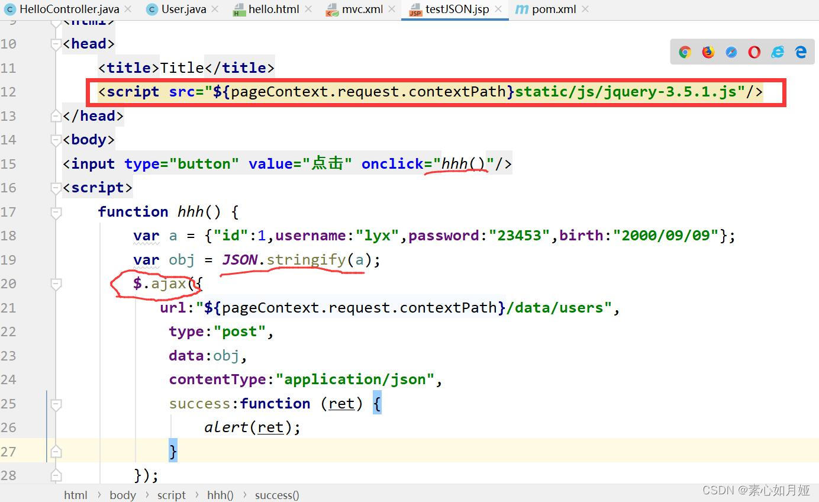Switch to HelloController.java tab
819x502 pixels.
(x=69, y=9)
